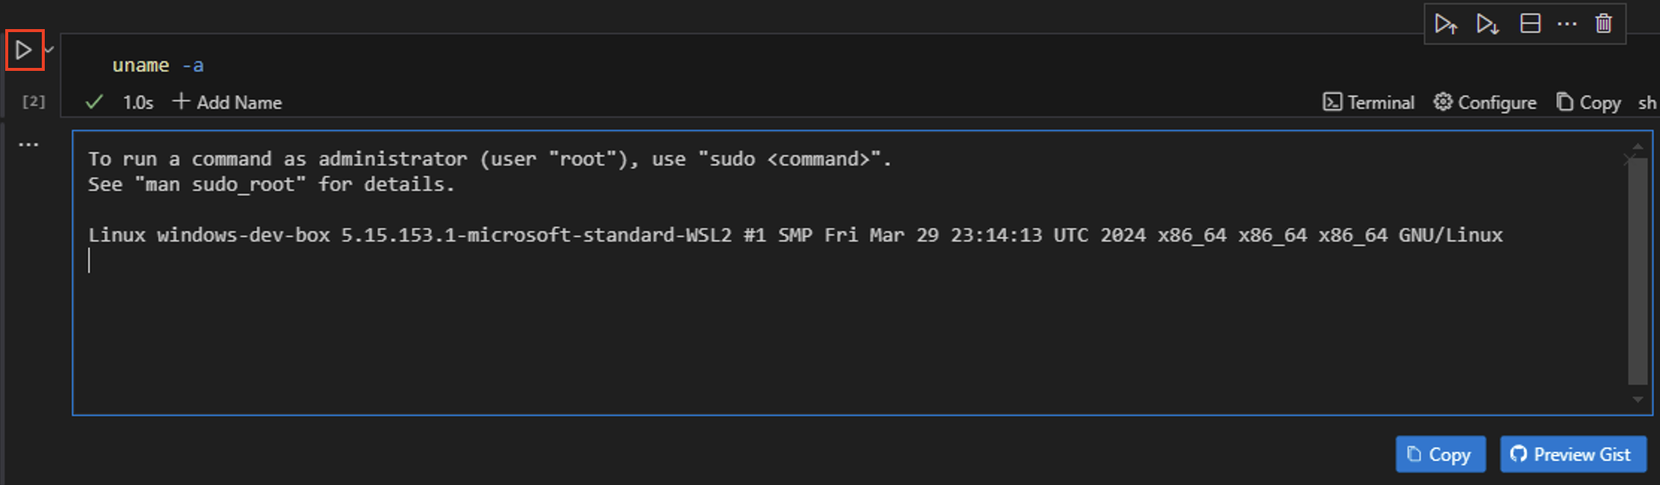Change the sh cell language mode
The height and width of the screenshot is (485, 1660).
[1647, 102]
